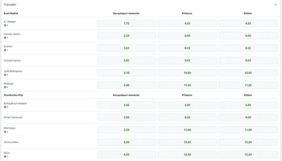Screen dimensions: 282x161
Task: Click Real Madrid's Em qualquer momento header
Action: pos(126,13)
